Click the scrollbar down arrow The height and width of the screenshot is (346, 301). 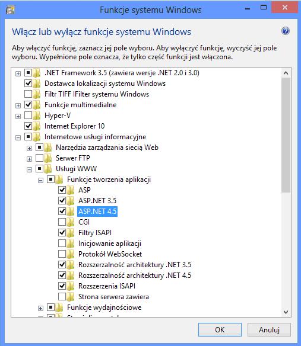click(286, 312)
